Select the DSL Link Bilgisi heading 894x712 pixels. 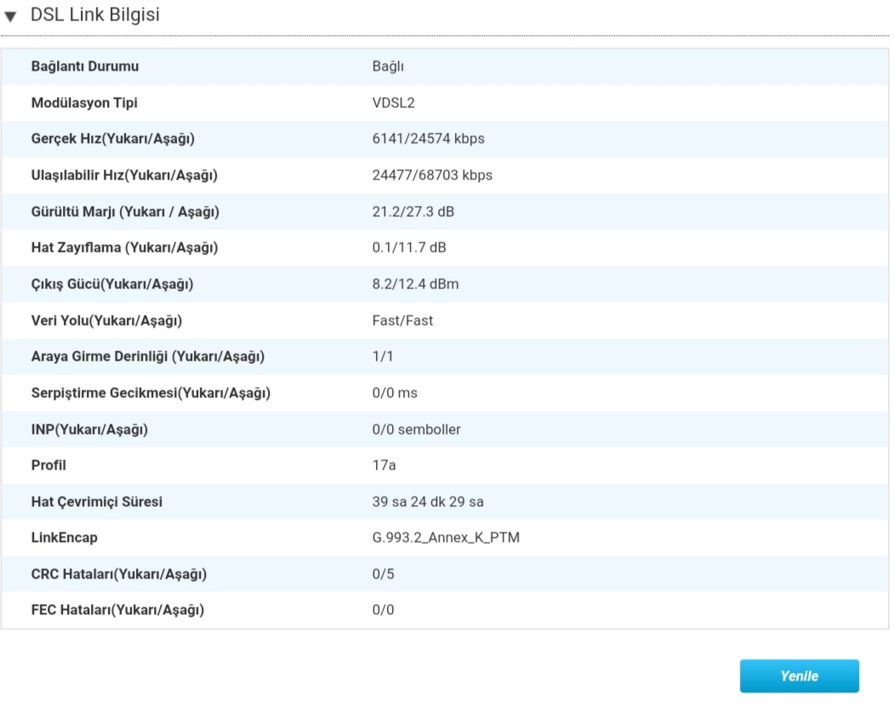point(94,14)
